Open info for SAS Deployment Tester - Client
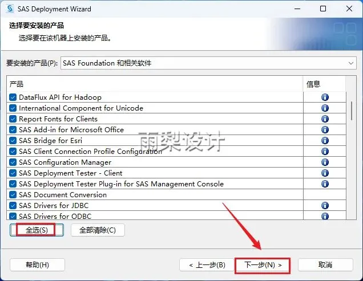 pos(325,173)
